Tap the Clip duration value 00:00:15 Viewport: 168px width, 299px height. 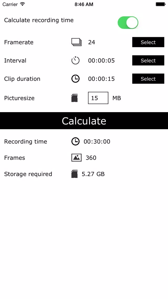[101, 79]
